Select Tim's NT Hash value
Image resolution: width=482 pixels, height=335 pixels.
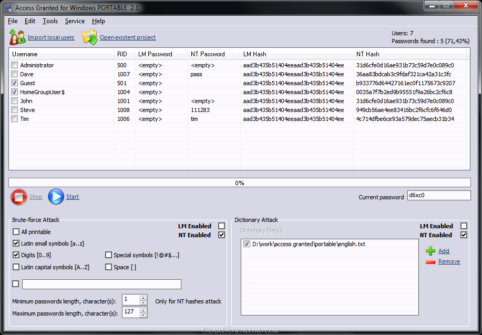point(405,119)
